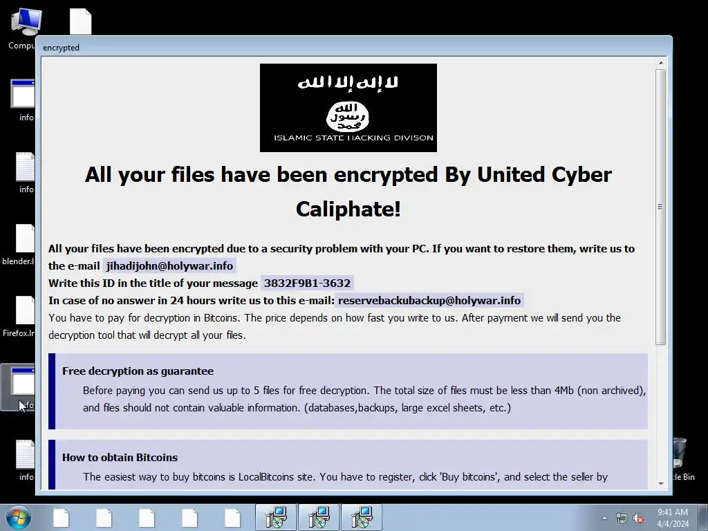Screen dimensions: 708x531
Task: Show hidden system tray icons arrow
Action: 604,519
